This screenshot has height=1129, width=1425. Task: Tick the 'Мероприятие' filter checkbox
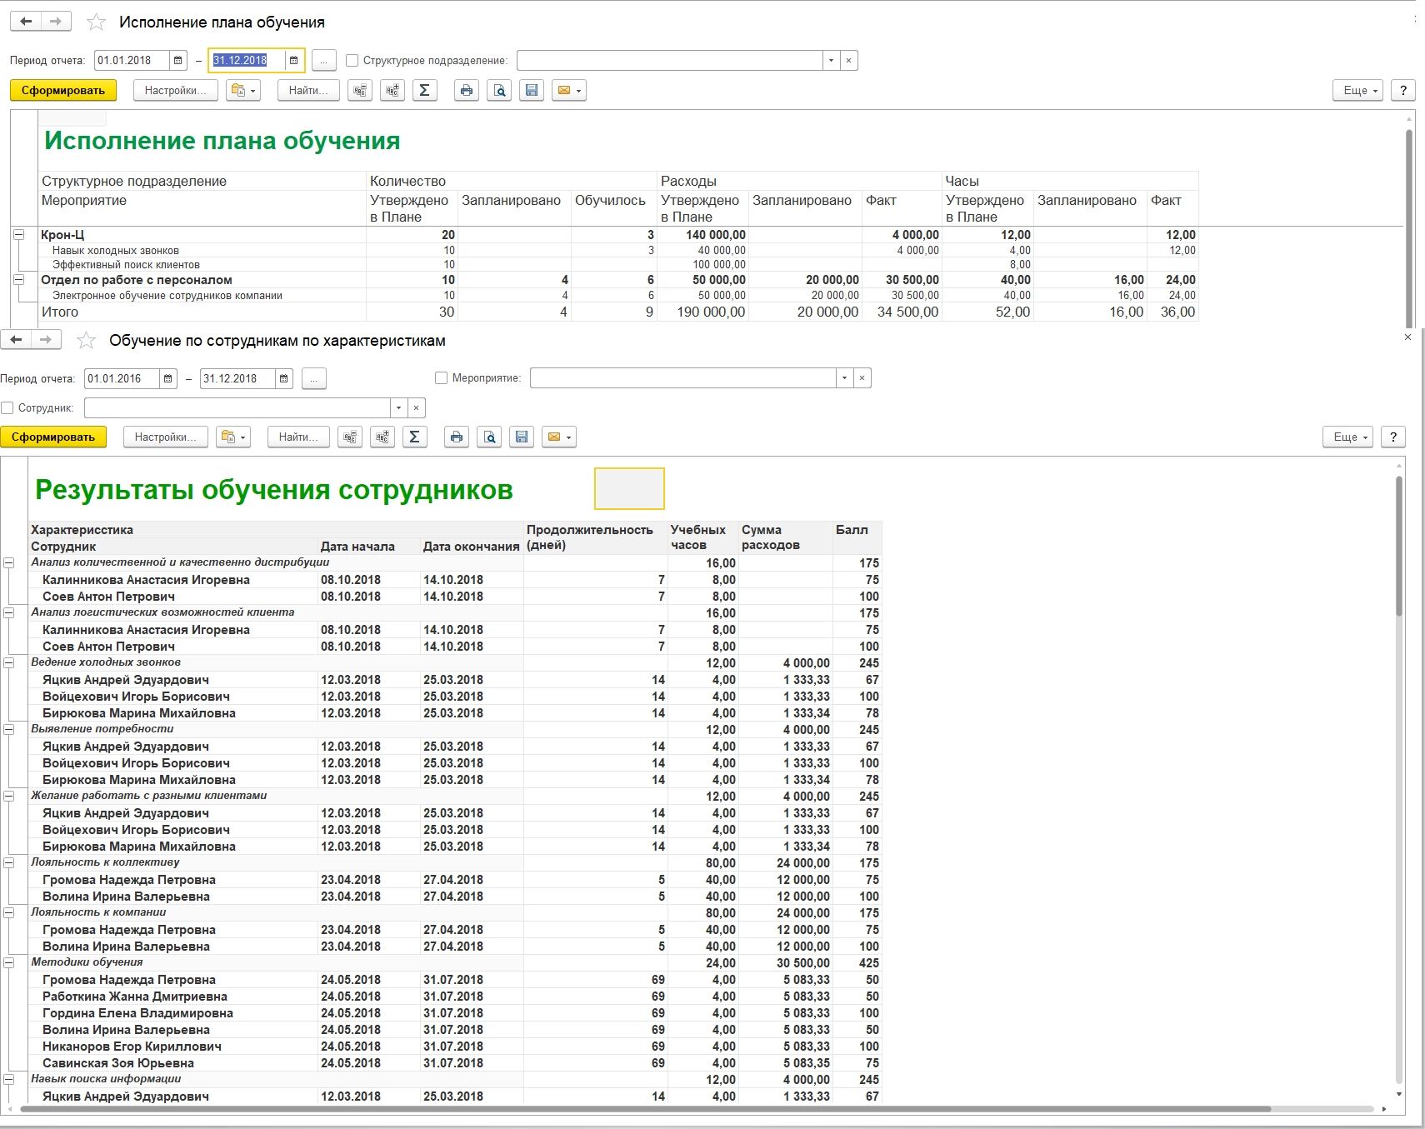pyautogui.click(x=442, y=378)
